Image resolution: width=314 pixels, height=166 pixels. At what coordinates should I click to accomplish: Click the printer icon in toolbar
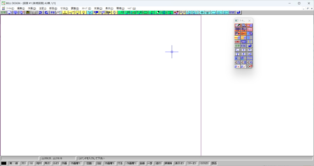click(x=34, y=13)
